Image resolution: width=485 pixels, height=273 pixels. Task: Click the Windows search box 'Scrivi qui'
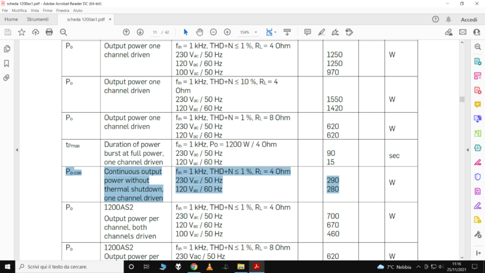tap(69, 266)
